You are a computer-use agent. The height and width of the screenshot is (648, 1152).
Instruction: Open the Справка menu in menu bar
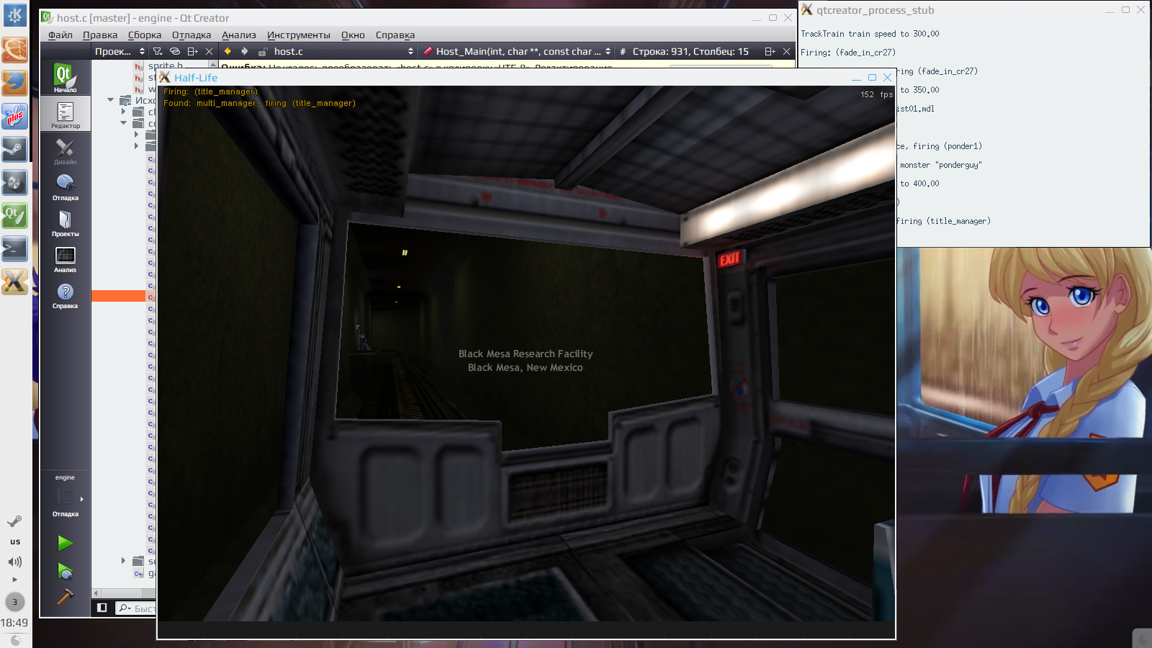[x=395, y=35]
